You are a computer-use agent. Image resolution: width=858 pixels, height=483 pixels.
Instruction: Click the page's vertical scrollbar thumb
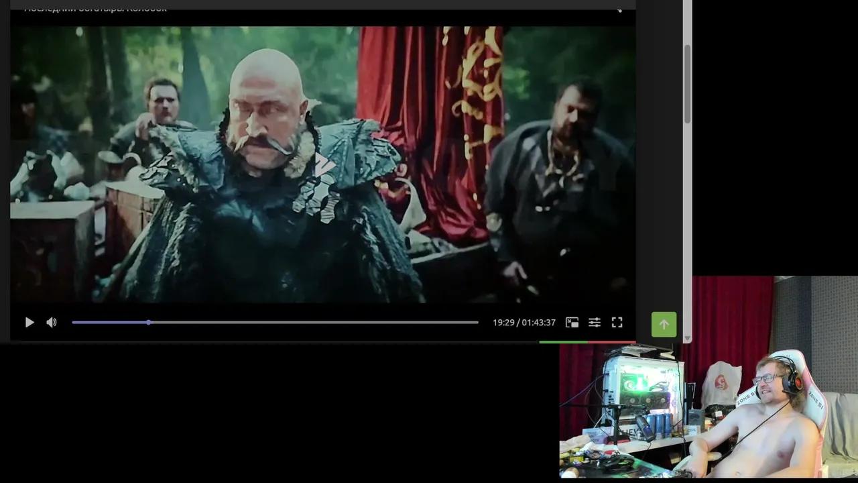point(687,85)
